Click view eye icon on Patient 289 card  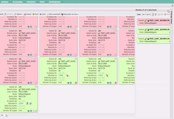pyautogui.click(x=108, y=55)
